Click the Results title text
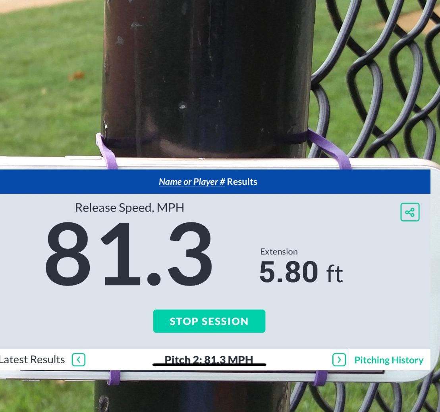440x412 pixels. (242, 182)
